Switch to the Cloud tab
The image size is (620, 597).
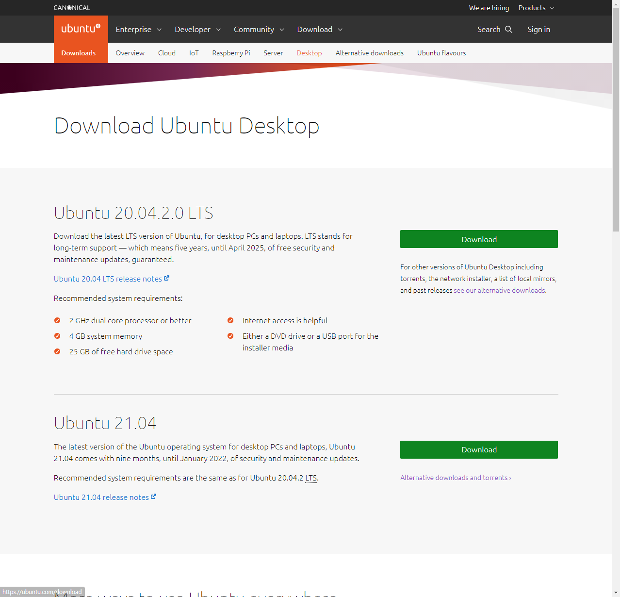pos(167,53)
